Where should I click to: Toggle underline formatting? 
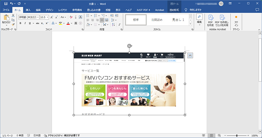[x=30, y=23]
